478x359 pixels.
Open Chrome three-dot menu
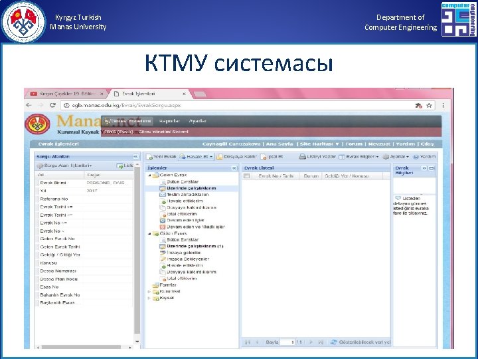(443, 105)
